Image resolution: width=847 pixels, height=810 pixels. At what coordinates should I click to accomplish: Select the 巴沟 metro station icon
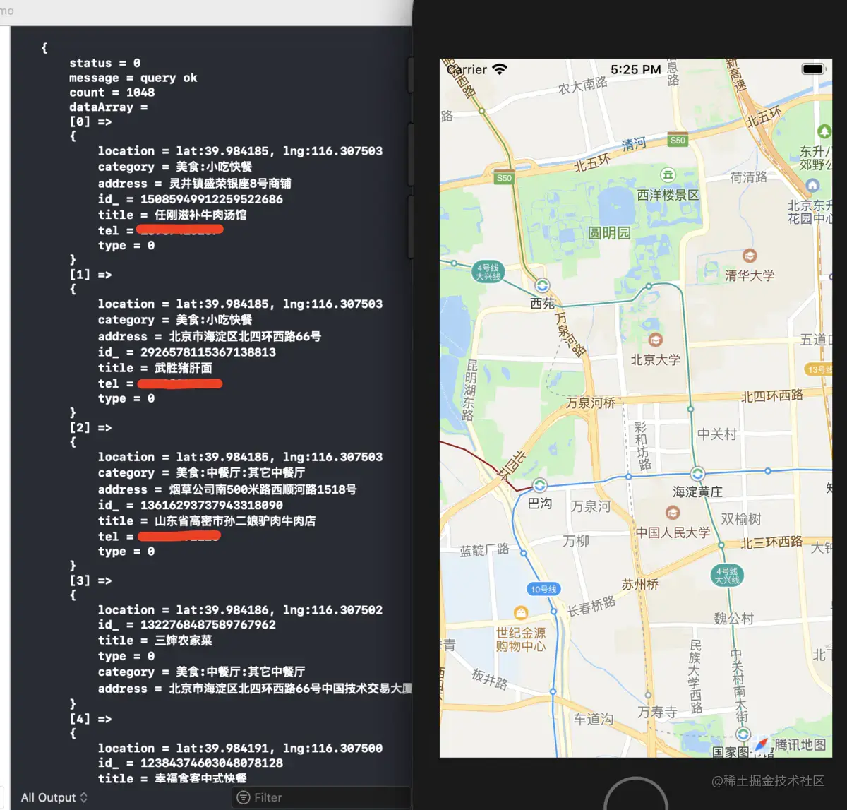point(539,485)
